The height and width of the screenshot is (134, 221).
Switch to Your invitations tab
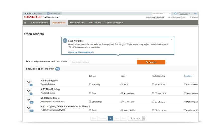[77, 23]
